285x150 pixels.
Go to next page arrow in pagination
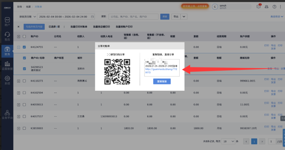262,141
